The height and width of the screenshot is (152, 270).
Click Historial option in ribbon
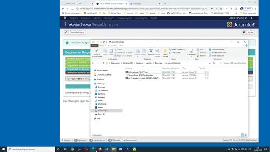click(x=201, y=56)
